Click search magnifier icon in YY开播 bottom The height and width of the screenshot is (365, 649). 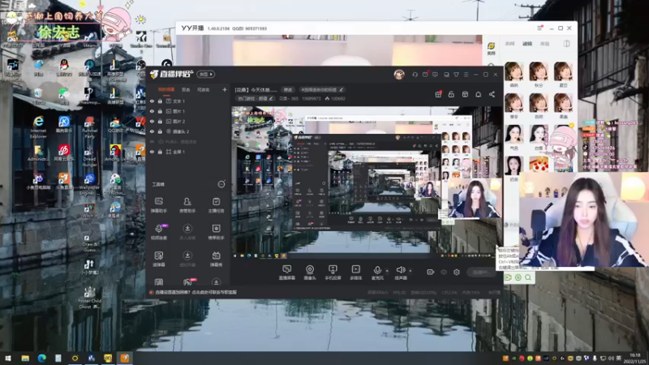(x=528, y=277)
